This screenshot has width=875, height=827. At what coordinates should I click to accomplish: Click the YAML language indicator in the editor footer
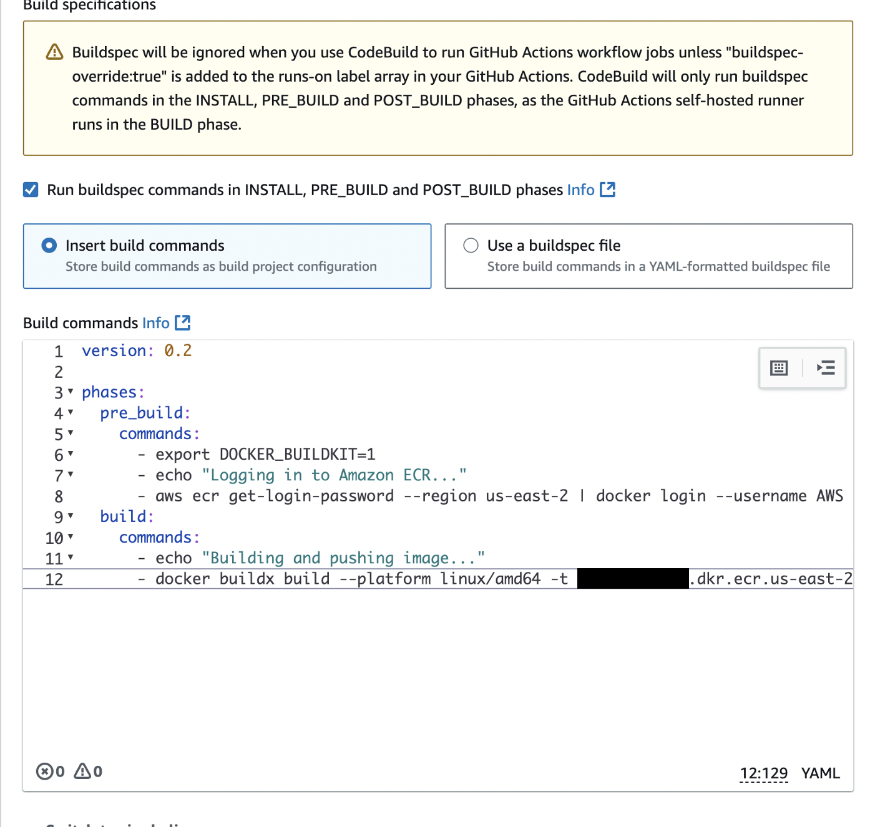click(x=820, y=773)
